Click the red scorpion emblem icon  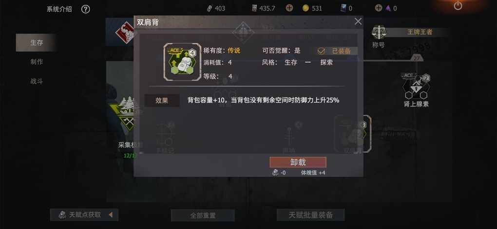point(124,32)
